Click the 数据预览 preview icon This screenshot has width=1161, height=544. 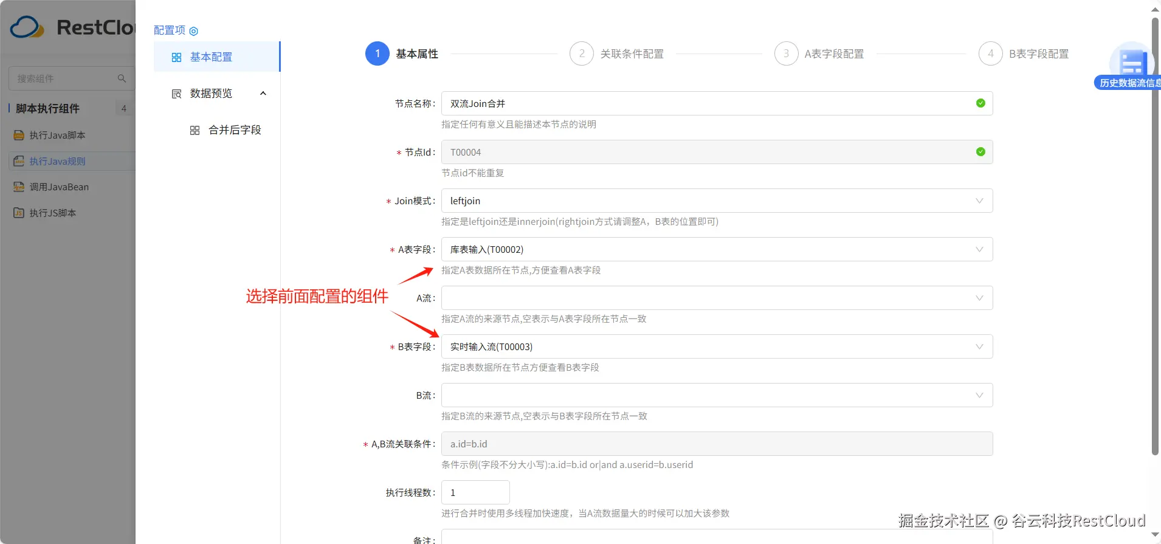point(176,94)
